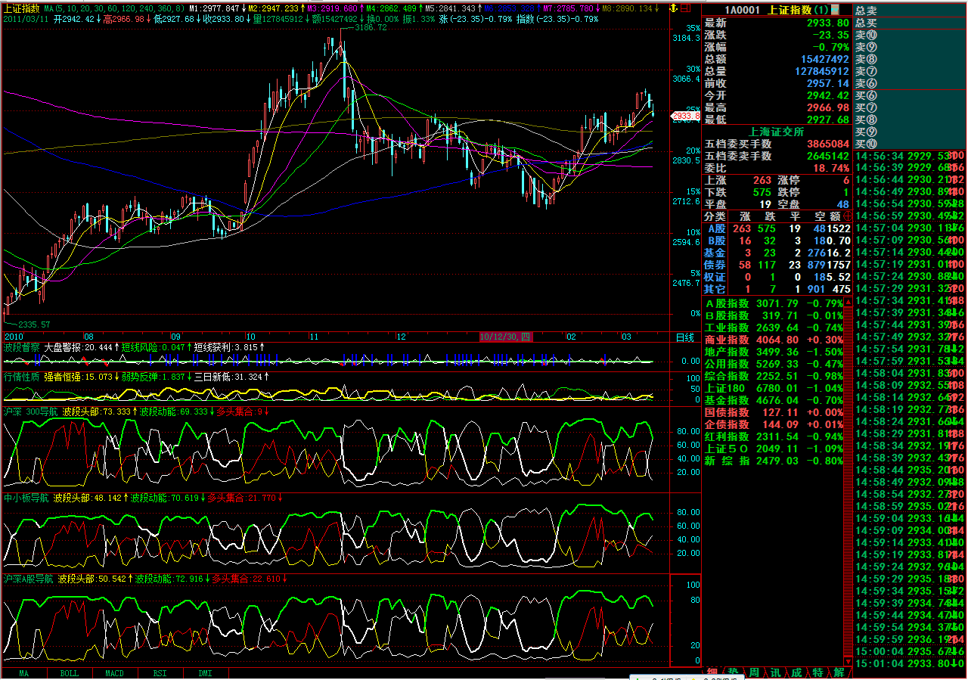This screenshot has height=680, width=968.
Task: Click the 上海证交所 exchange label
Action: pos(777,131)
